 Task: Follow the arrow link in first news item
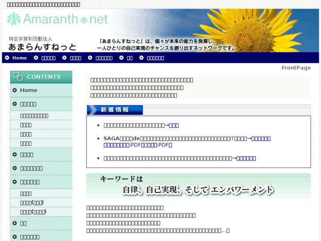(172, 125)
